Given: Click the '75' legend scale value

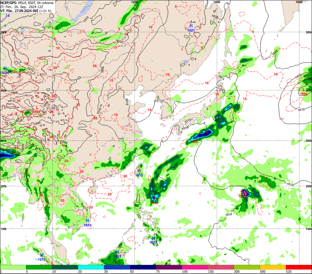Looking at the screenshot, I should tap(158, 272).
